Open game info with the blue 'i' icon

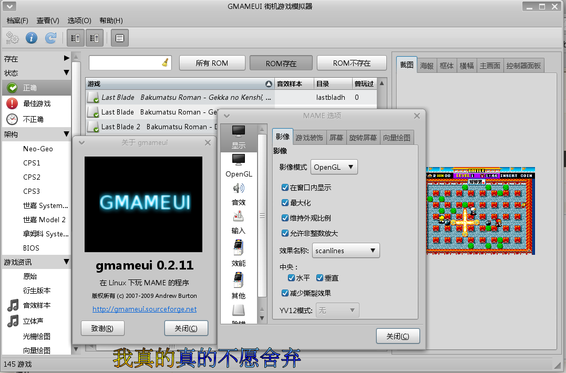click(x=32, y=38)
